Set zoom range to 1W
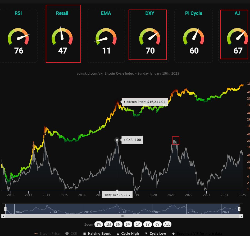 coord(99,224)
